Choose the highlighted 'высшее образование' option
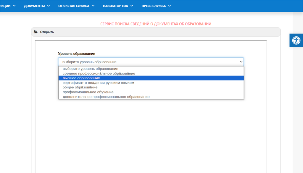The height and width of the screenshot is (173, 303). [81, 78]
